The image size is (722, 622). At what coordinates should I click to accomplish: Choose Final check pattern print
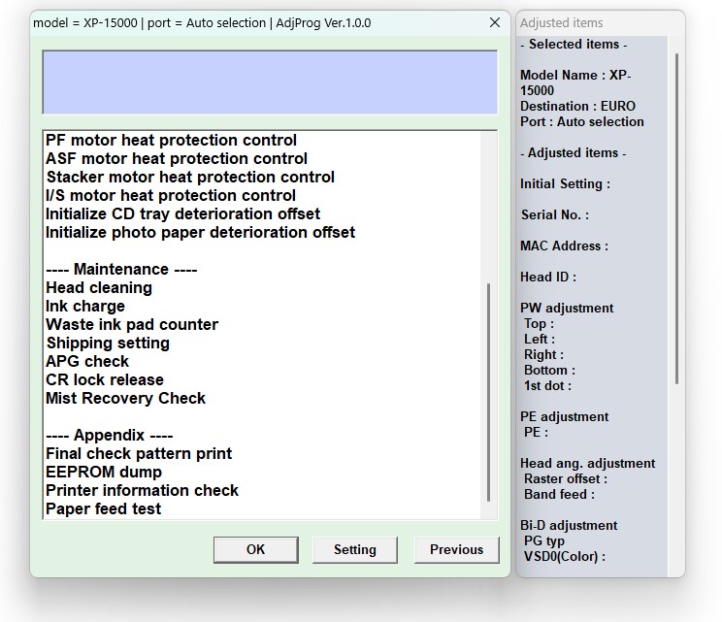tap(139, 453)
